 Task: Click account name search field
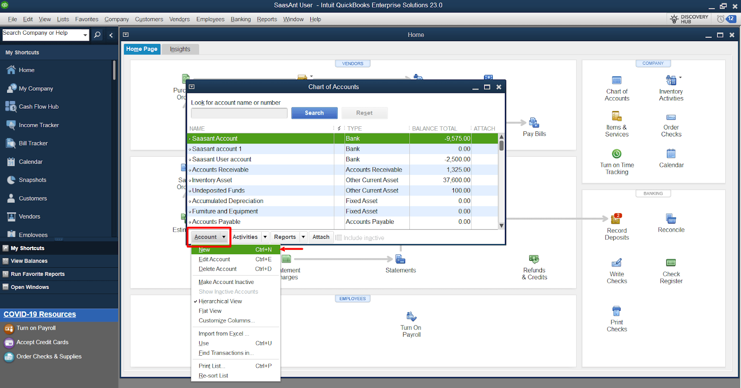[x=239, y=113]
